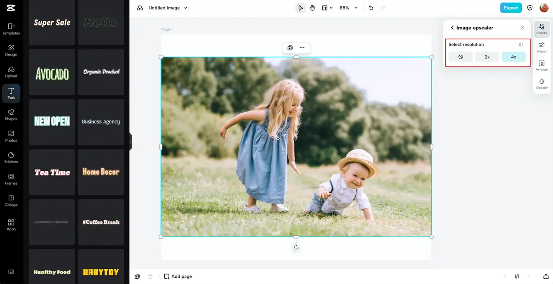The height and width of the screenshot is (284, 553).
Task: Open the Stickers sidebar panel
Action: click(x=11, y=158)
